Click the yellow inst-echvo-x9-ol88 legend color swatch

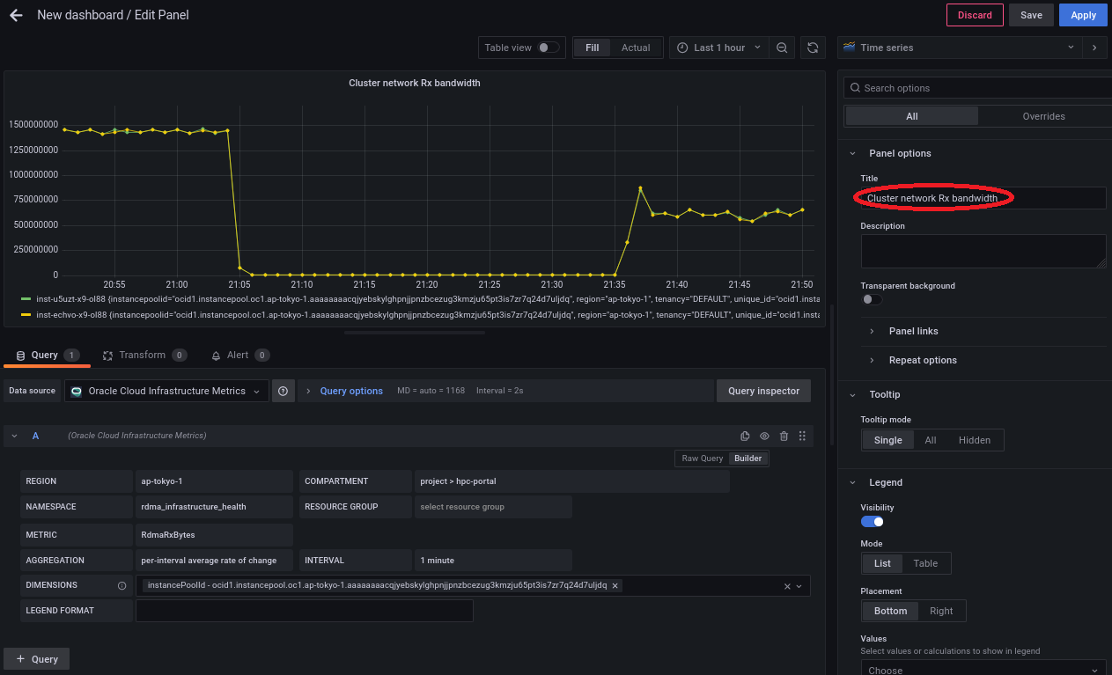coord(26,313)
